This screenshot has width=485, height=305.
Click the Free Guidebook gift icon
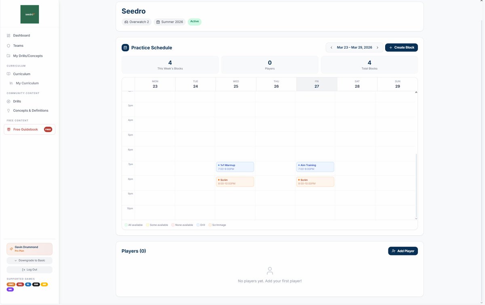tap(9, 130)
